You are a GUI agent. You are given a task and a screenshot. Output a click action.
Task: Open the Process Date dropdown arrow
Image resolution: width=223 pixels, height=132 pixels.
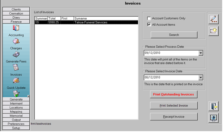point(201,53)
